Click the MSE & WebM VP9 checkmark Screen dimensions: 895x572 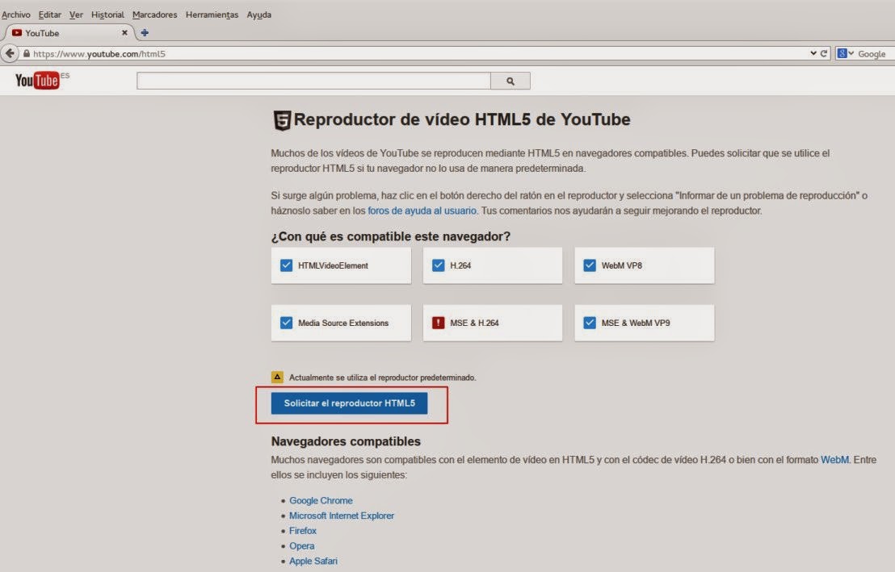pos(590,323)
